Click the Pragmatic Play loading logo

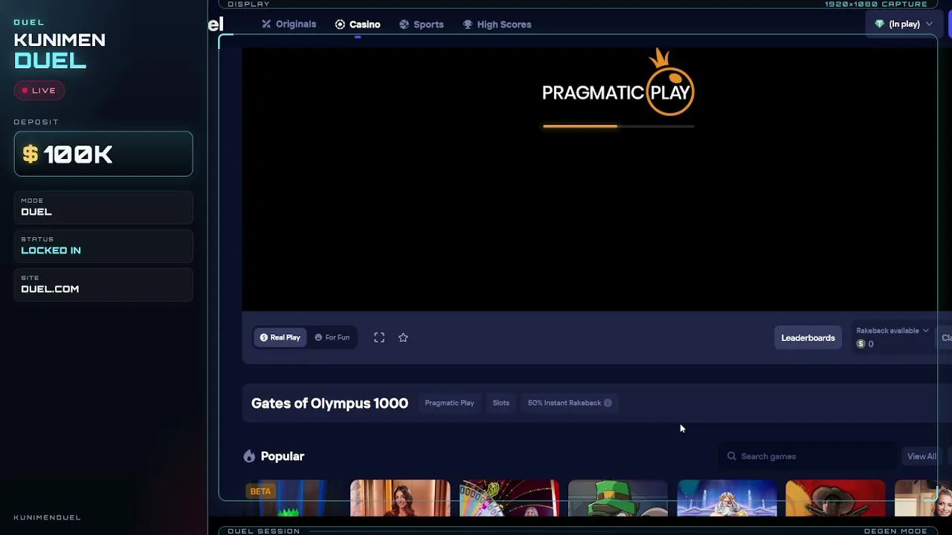point(618,83)
